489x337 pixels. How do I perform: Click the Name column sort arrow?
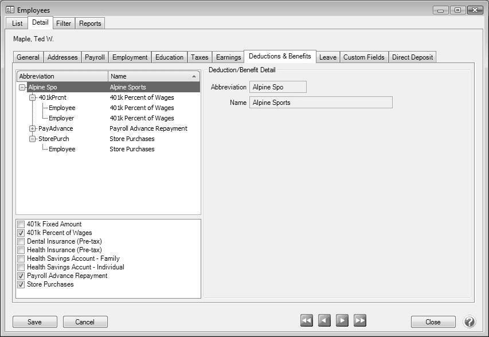pos(194,76)
